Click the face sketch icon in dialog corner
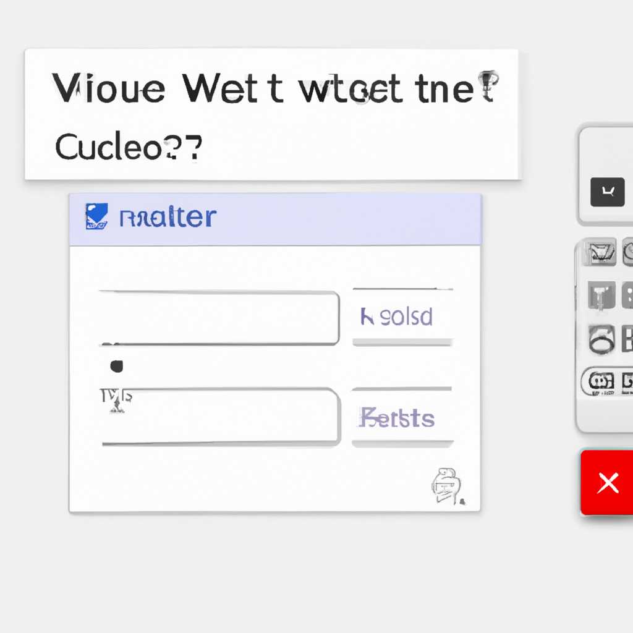The image size is (633, 633). click(447, 486)
